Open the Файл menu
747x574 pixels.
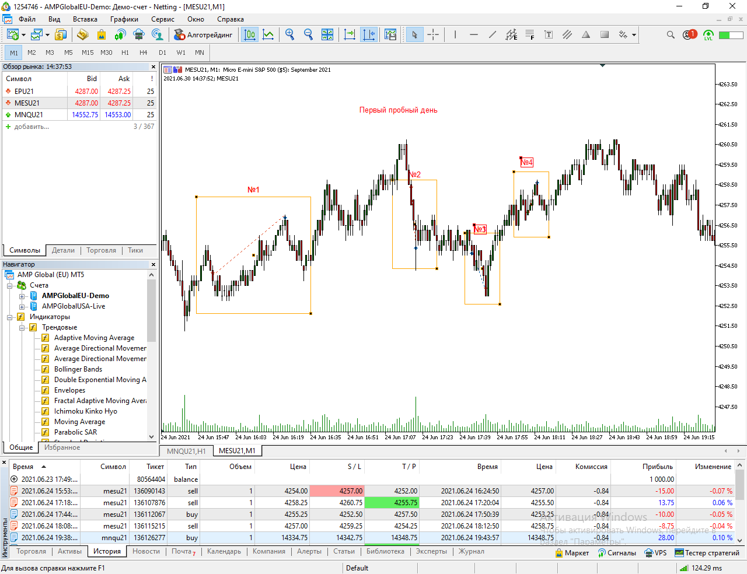(27, 19)
